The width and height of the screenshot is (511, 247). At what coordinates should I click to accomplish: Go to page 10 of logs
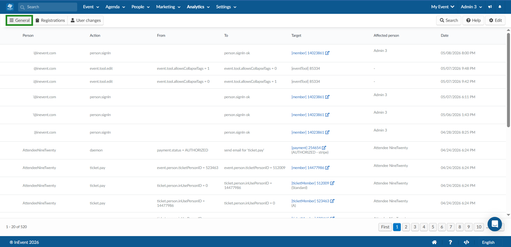tap(479, 227)
